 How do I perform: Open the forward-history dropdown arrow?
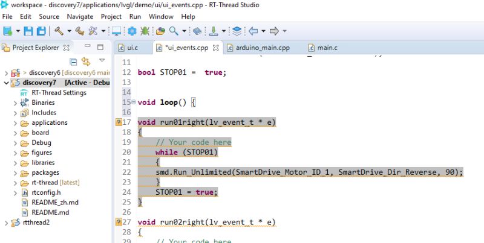click(x=284, y=31)
